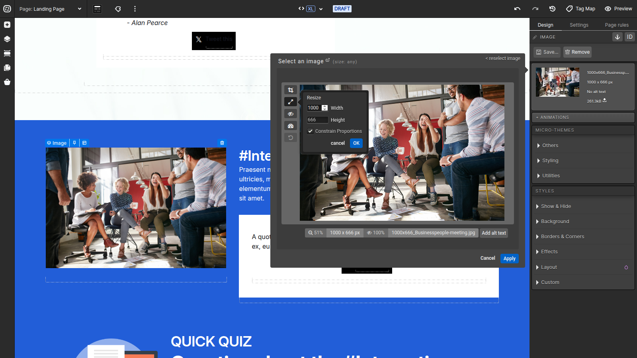Open the page Preview

pyautogui.click(x=618, y=9)
